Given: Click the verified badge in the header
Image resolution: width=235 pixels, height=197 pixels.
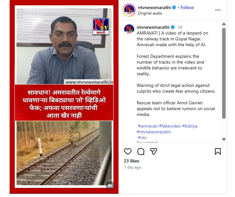Looking at the screenshot, I should (x=174, y=7).
